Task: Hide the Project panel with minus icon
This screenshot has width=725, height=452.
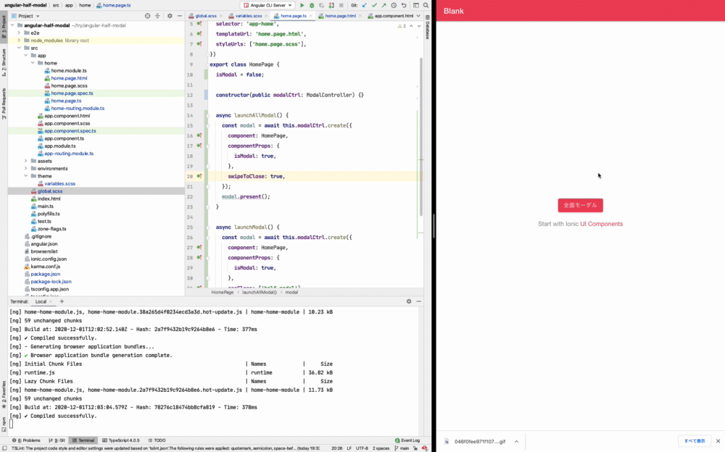Action: tap(179, 16)
